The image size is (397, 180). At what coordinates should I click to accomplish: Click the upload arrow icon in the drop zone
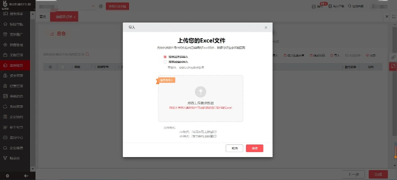[201, 92]
